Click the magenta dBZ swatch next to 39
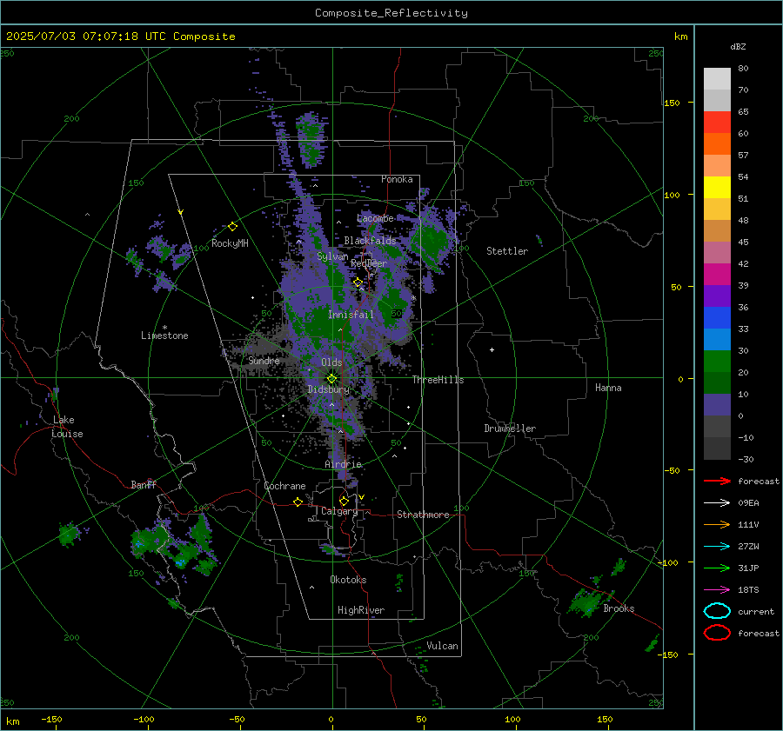This screenshot has height=731, width=783. tap(717, 274)
